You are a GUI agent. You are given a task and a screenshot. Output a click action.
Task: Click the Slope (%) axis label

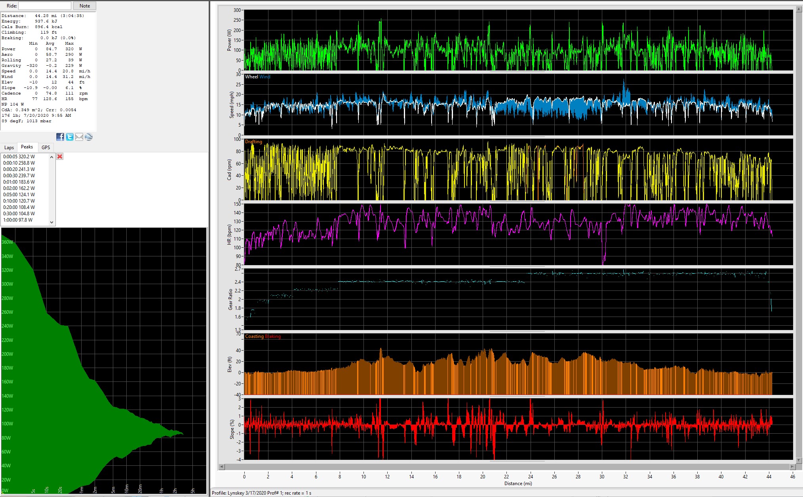[x=232, y=429]
